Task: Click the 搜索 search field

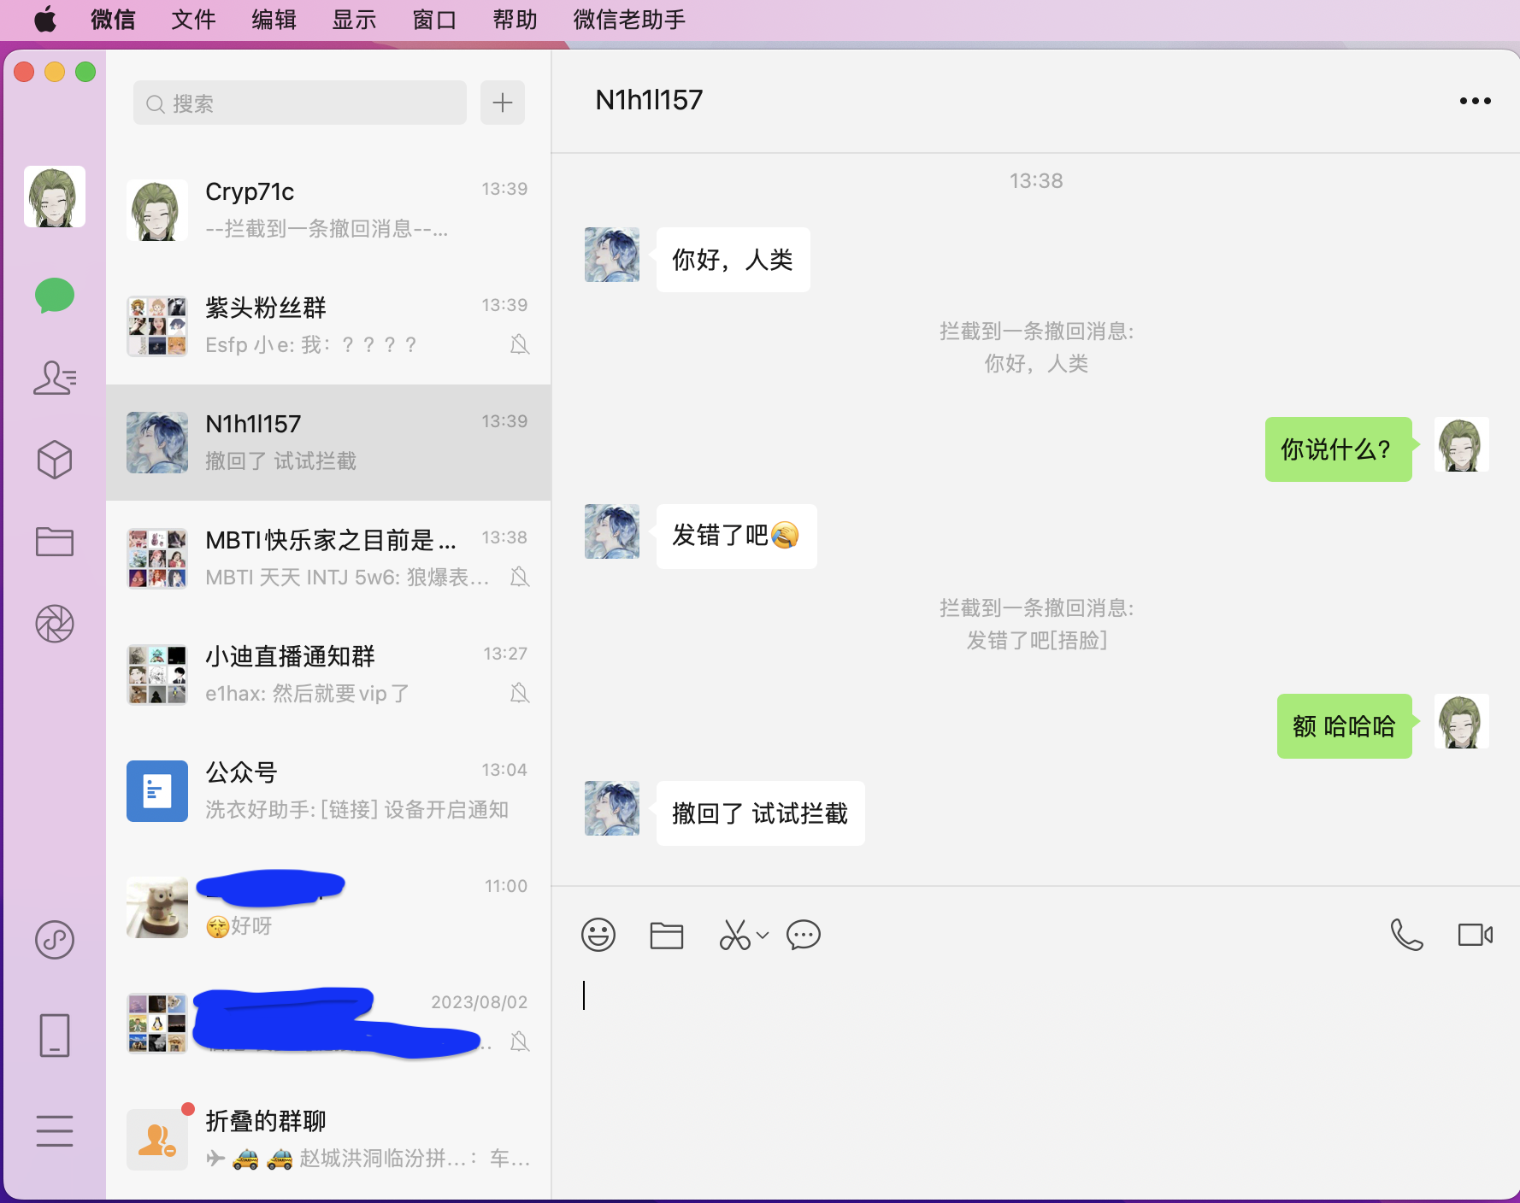Action: [300, 103]
